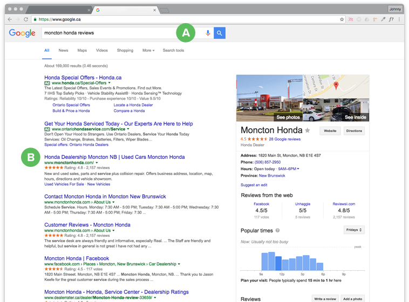The image size is (409, 302).
Task: Open New Vehicles sitelink
Action: point(99,184)
